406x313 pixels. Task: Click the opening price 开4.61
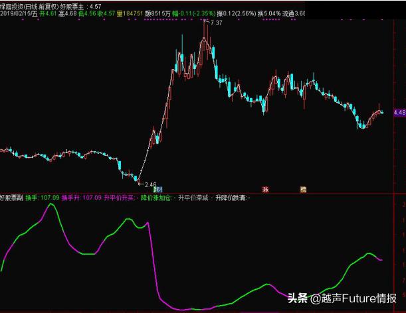click(48, 14)
